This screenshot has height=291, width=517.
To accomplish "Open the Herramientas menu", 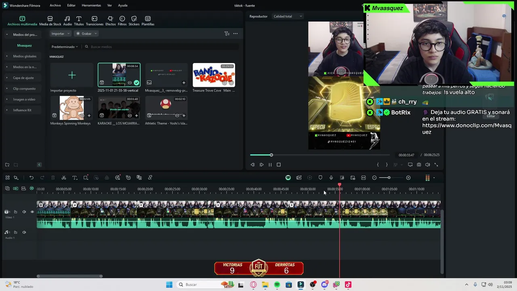I will pyautogui.click(x=91, y=5).
